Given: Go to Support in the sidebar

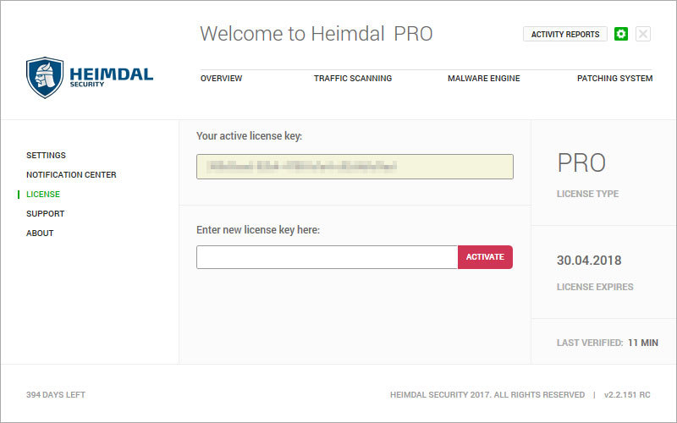Looking at the screenshot, I should click(46, 214).
